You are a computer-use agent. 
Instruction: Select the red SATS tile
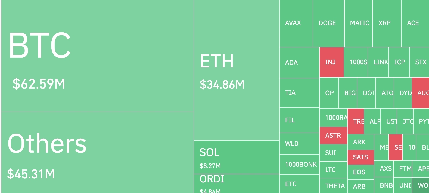pyautogui.click(x=361, y=157)
